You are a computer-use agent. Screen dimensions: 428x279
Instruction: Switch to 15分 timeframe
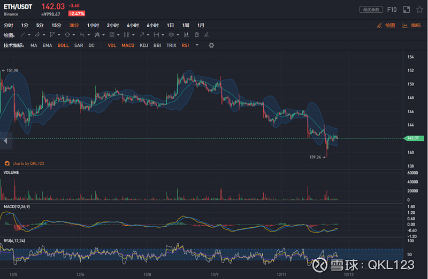click(57, 25)
